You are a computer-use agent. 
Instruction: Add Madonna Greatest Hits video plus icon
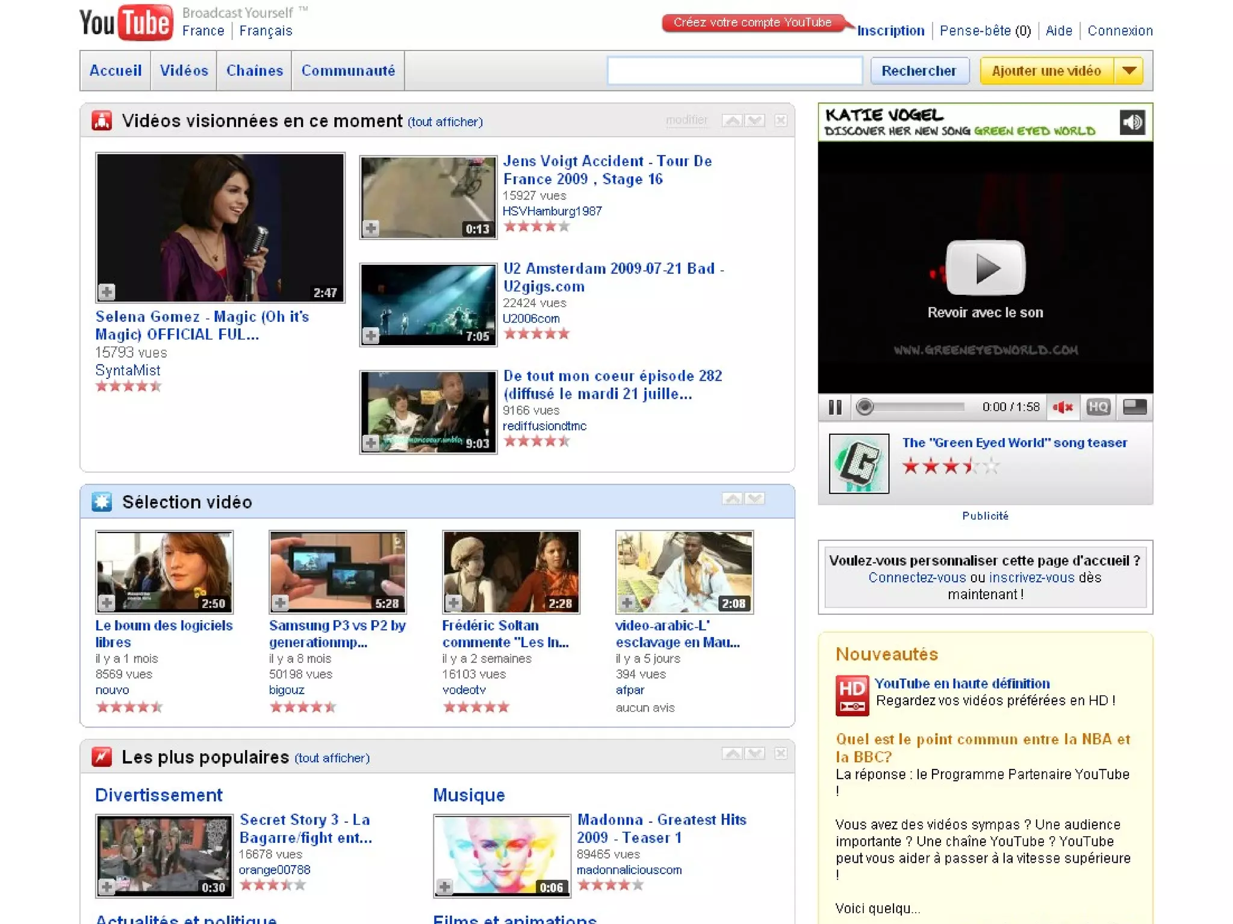444,887
